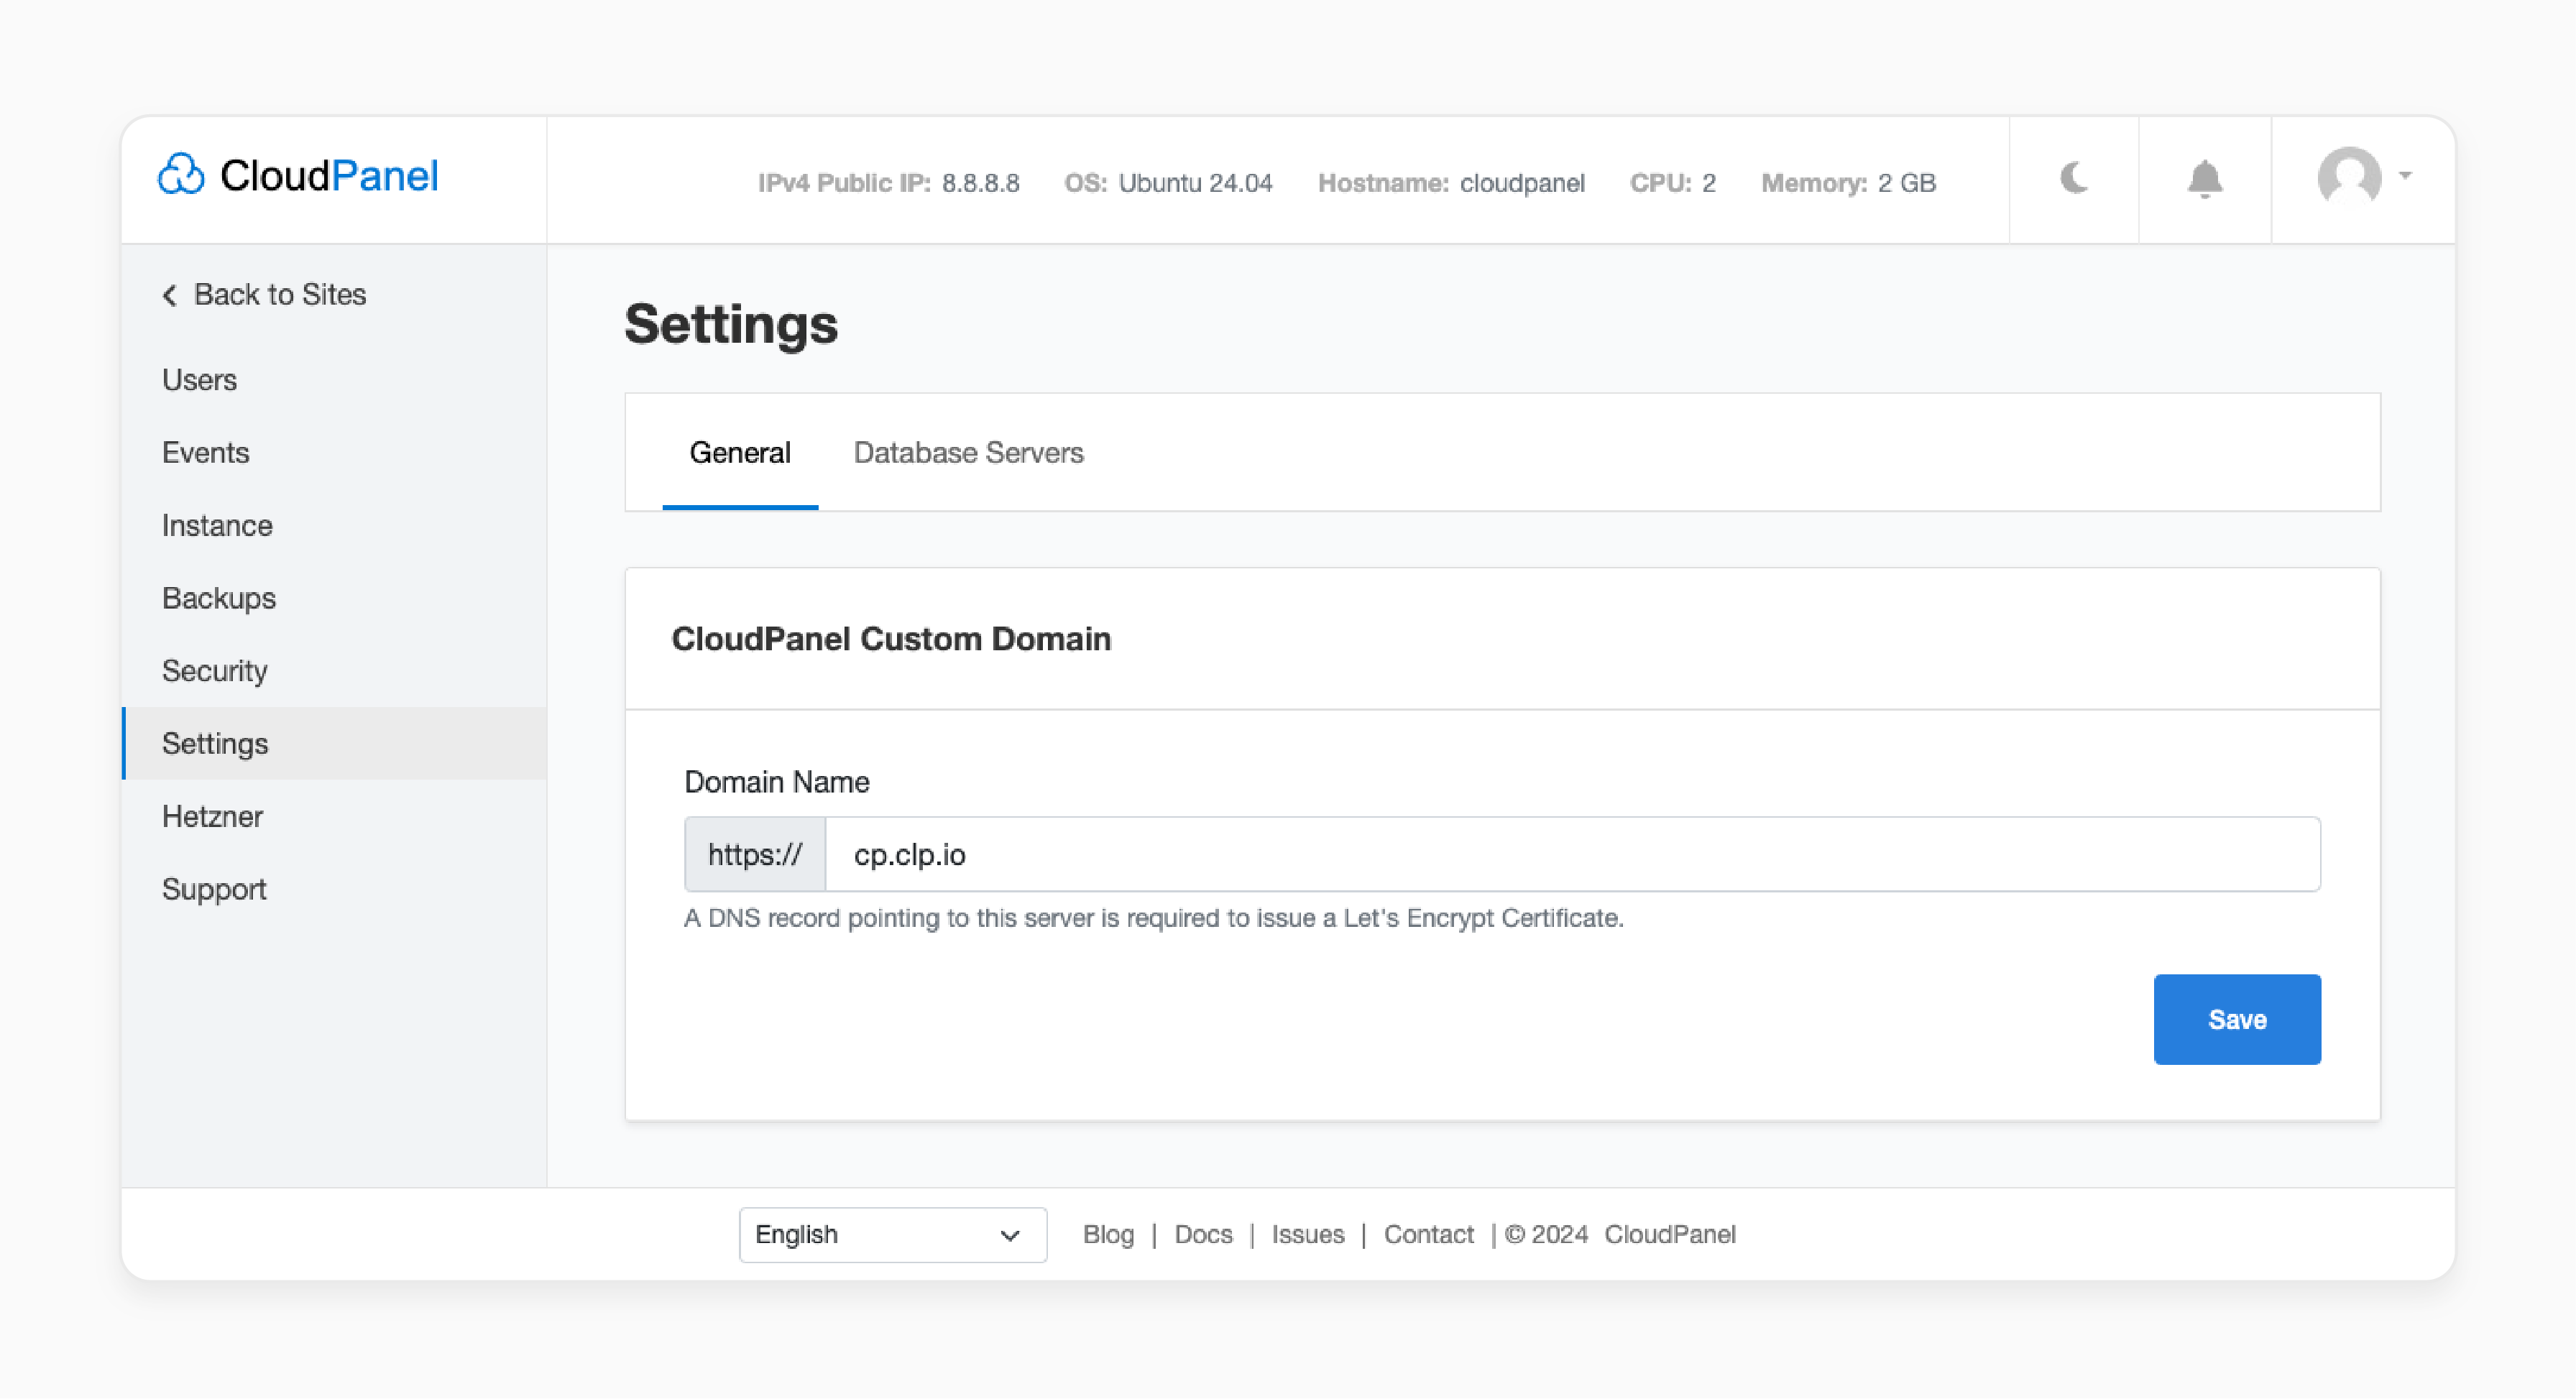Click the Hostname value cloudpanel
2576x1399 pixels.
click(1522, 183)
